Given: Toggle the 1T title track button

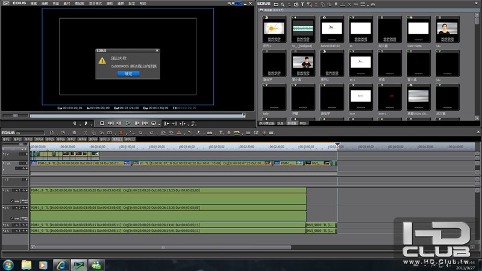Looking at the screenshot, I should [7, 179].
